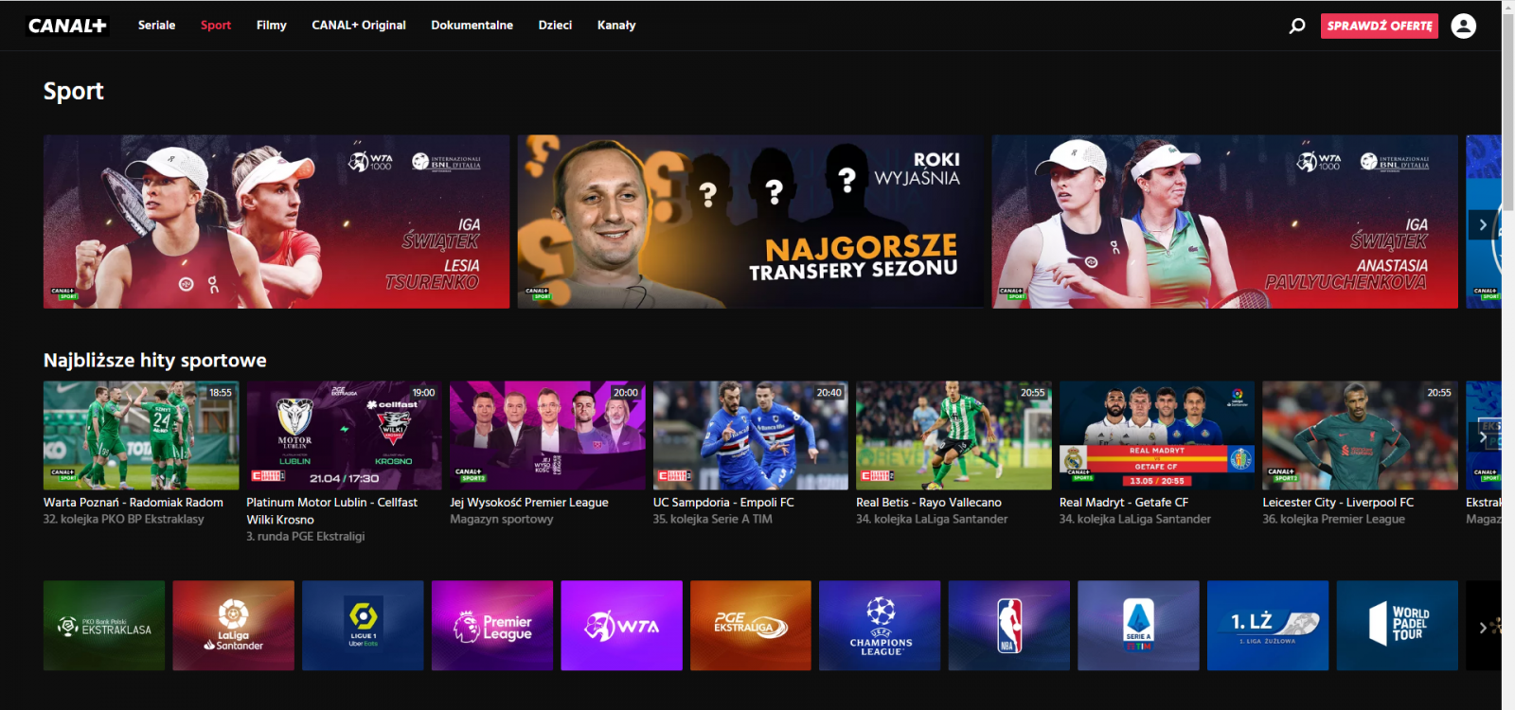Image resolution: width=1515 pixels, height=710 pixels.
Task: Open the WTA tile
Action: pos(621,626)
